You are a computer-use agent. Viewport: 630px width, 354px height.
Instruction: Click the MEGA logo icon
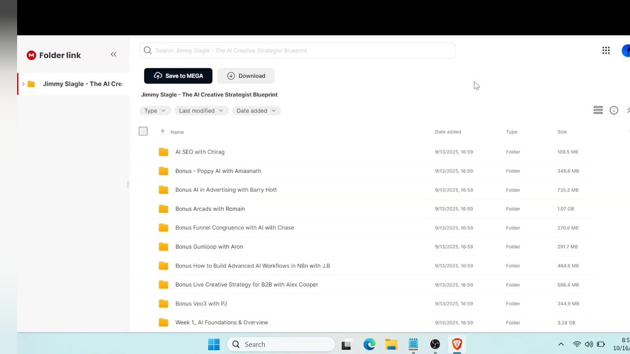[31, 55]
